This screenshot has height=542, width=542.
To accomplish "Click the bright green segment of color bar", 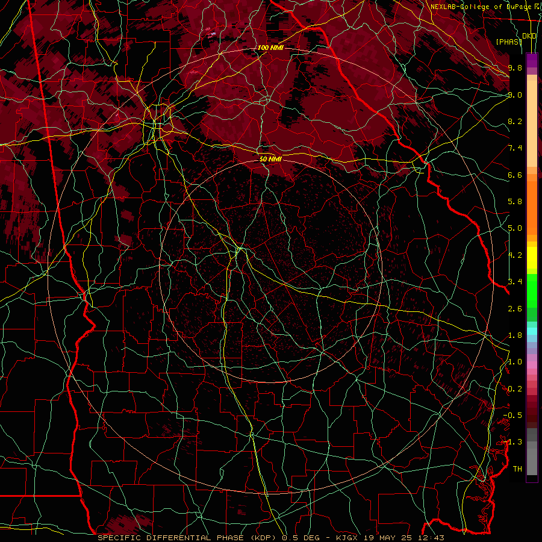I will pos(532,291).
